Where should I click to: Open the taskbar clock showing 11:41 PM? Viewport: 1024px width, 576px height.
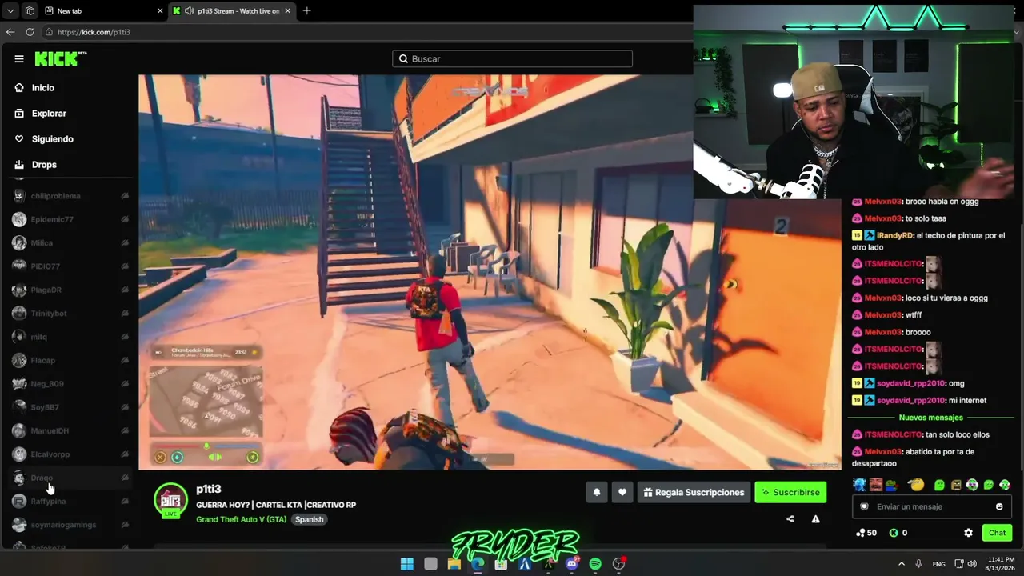pos(1001,564)
